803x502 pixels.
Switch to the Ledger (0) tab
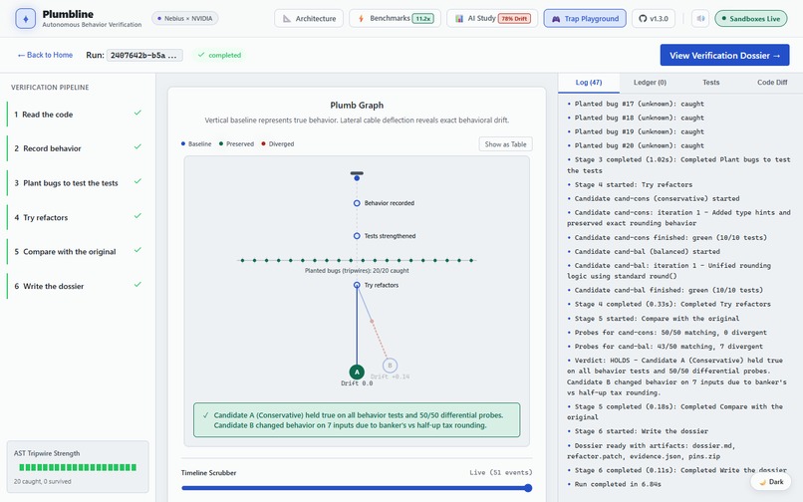[650, 83]
